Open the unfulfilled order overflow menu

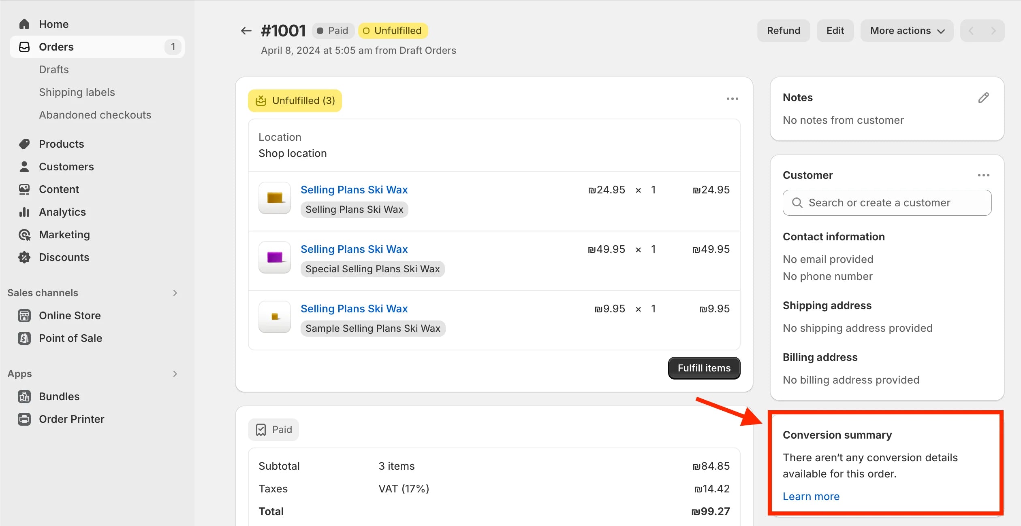pyautogui.click(x=732, y=98)
